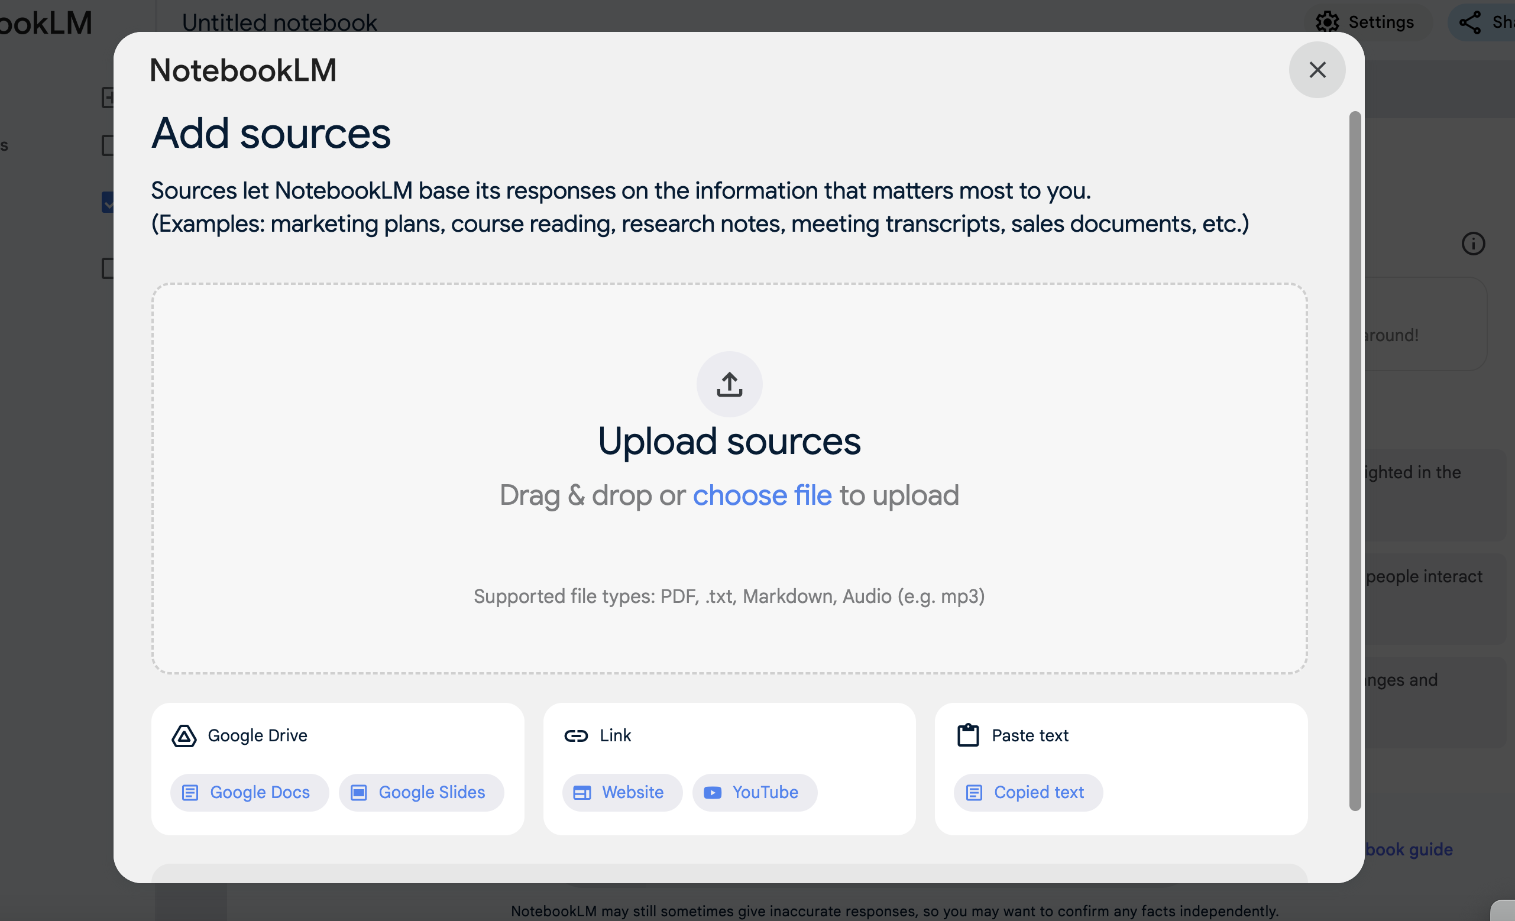Image resolution: width=1515 pixels, height=921 pixels.
Task: Click the info circle icon
Action: [x=1472, y=244]
